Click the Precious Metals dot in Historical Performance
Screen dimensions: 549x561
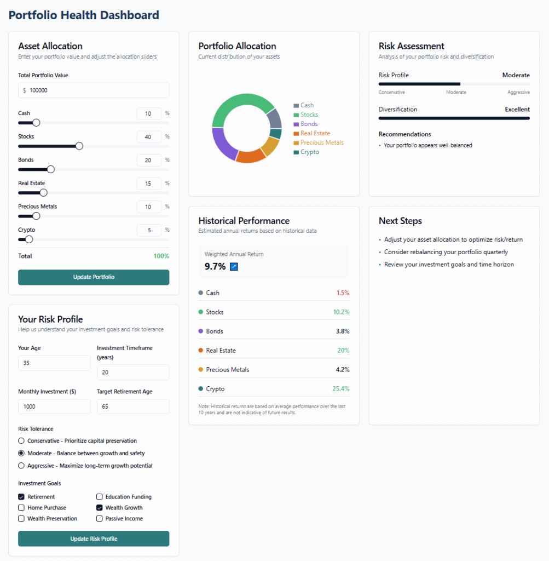[201, 370]
